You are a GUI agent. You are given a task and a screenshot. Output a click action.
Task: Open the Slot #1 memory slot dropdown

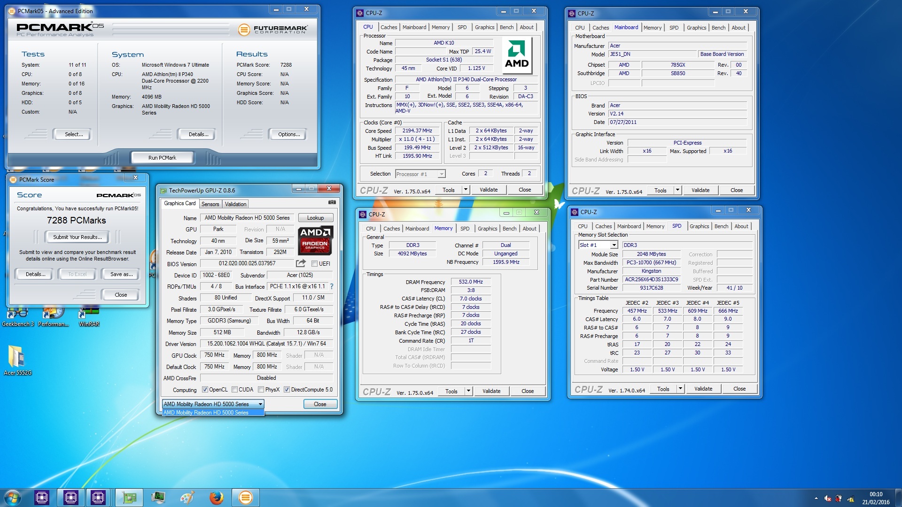(x=598, y=245)
